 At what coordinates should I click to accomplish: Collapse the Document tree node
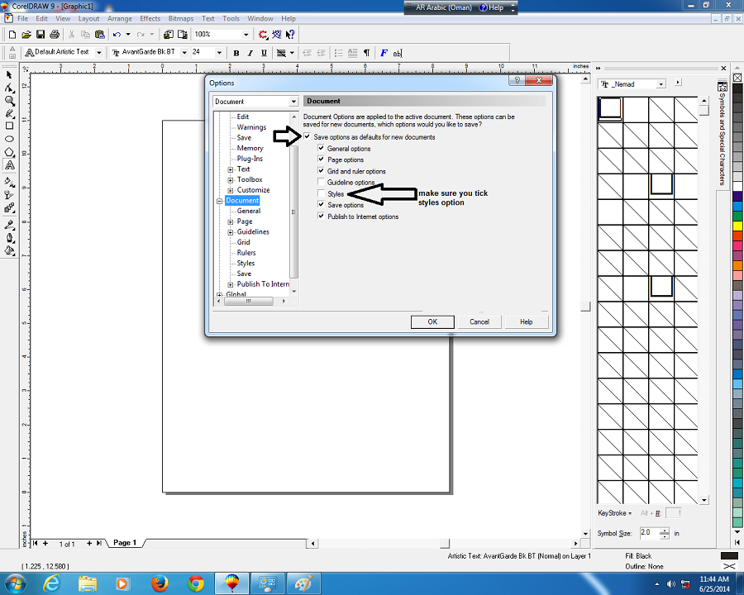(220, 201)
